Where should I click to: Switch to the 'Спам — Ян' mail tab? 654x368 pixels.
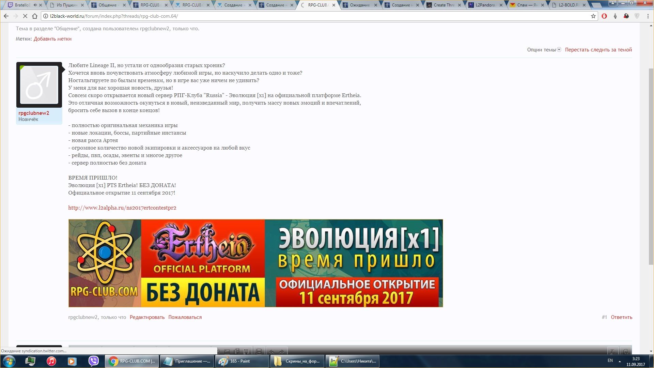pyautogui.click(x=527, y=5)
